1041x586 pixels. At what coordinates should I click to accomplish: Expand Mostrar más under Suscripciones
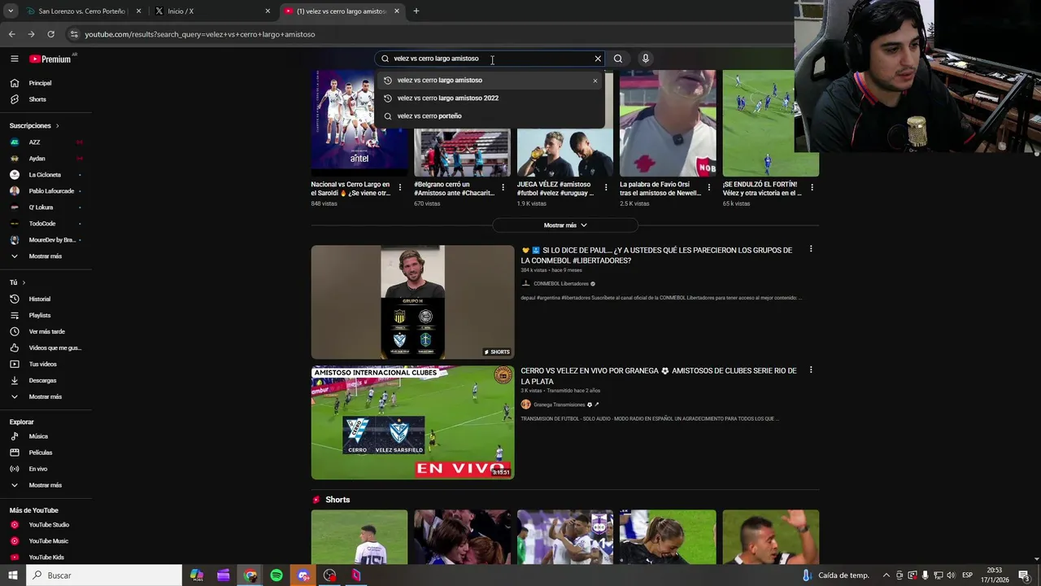45,256
